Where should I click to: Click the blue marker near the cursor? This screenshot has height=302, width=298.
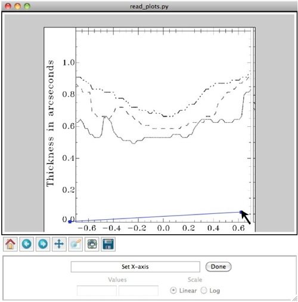coord(241,212)
